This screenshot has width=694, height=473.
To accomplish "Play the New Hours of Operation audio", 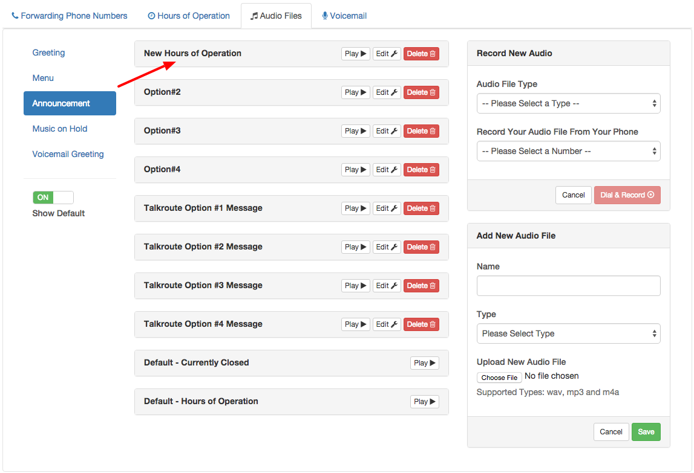I will 355,53.
